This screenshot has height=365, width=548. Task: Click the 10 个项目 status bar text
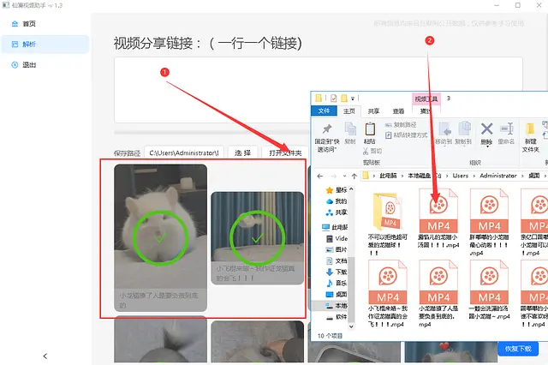[x=330, y=336]
